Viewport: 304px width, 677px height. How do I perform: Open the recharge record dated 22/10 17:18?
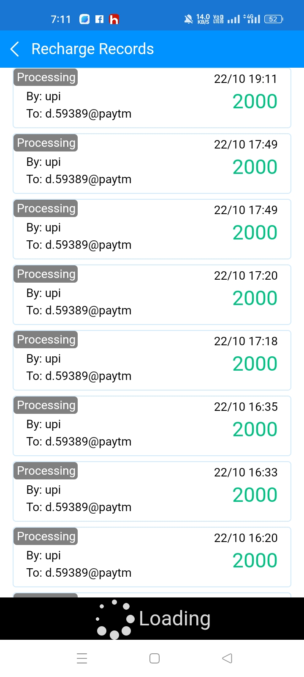(x=152, y=360)
